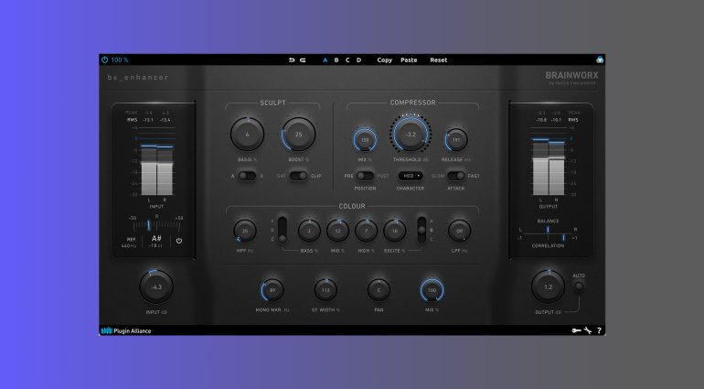The height and width of the screenshot is (389, 704).
Task: Click the Plugin Alliance logo
Action: (126, 330)
